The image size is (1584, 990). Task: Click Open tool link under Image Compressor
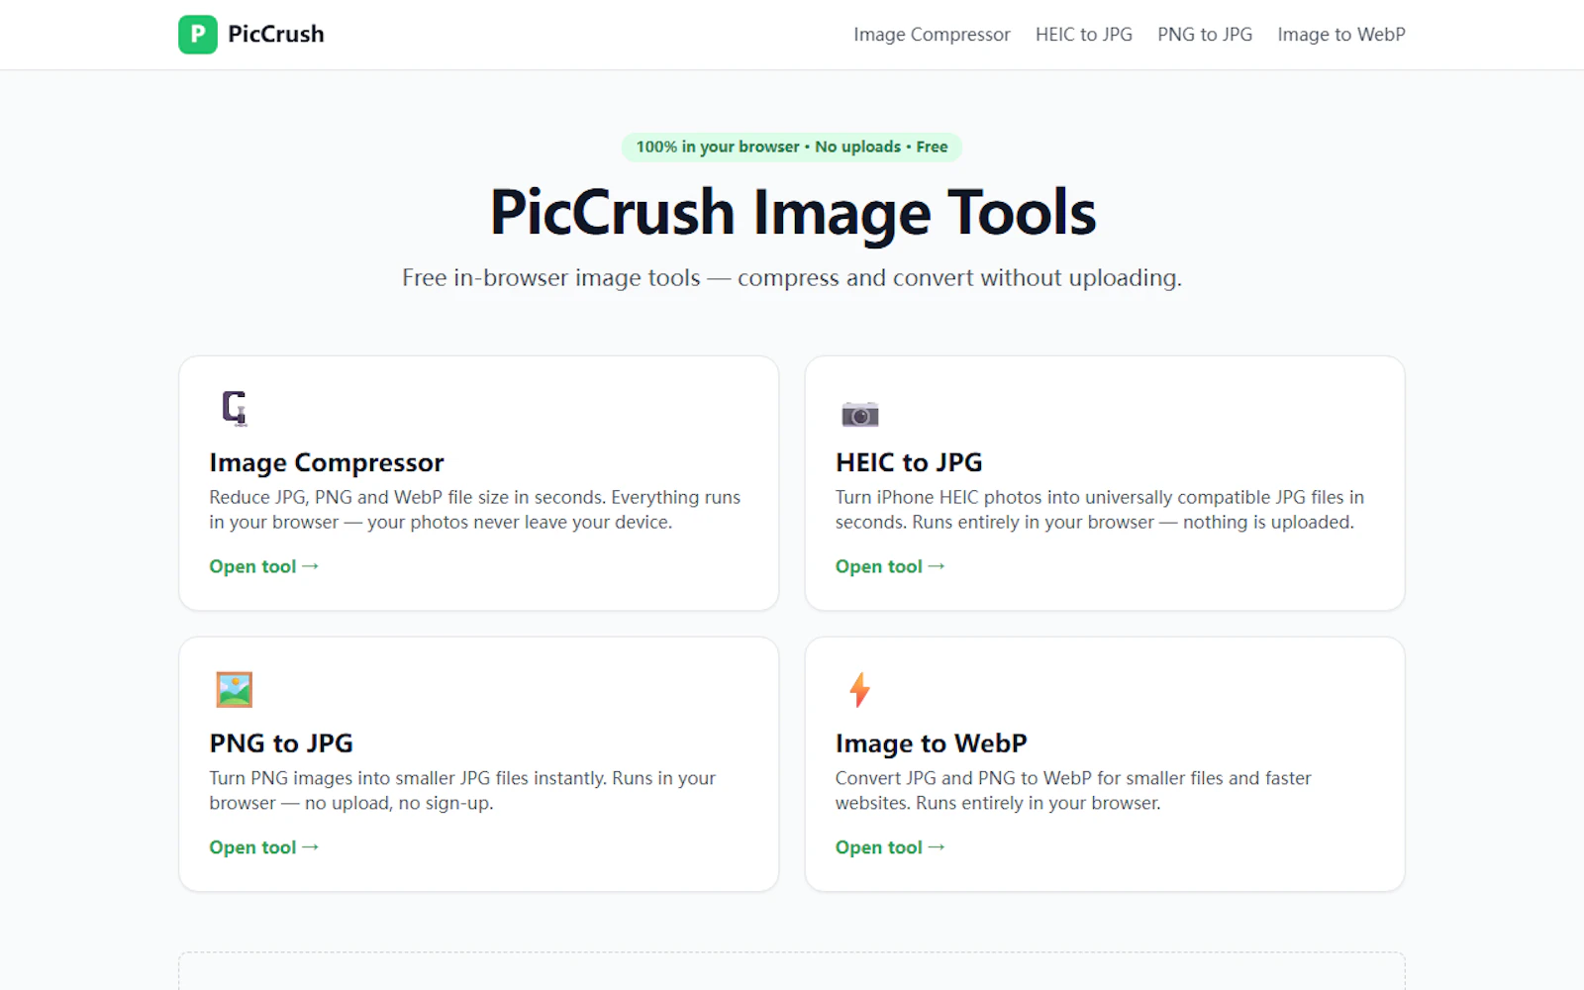[263, 566]
